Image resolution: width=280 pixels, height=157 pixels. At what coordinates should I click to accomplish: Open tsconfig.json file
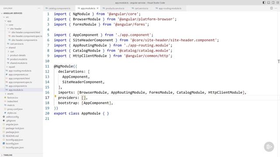pos(12,143)
